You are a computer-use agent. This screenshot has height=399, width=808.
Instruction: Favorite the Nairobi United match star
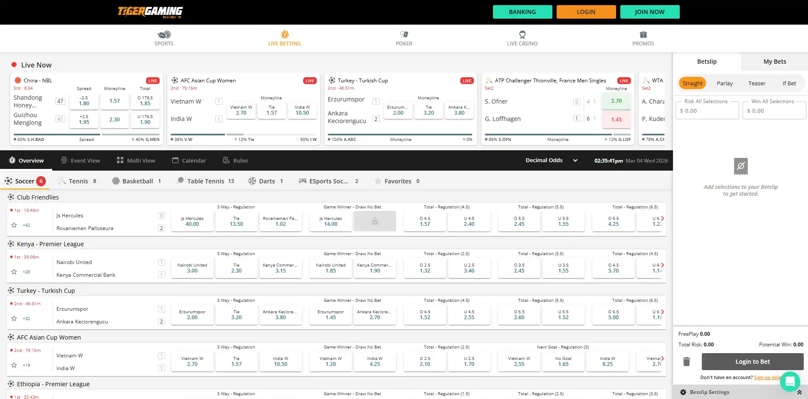coord(14,272)
